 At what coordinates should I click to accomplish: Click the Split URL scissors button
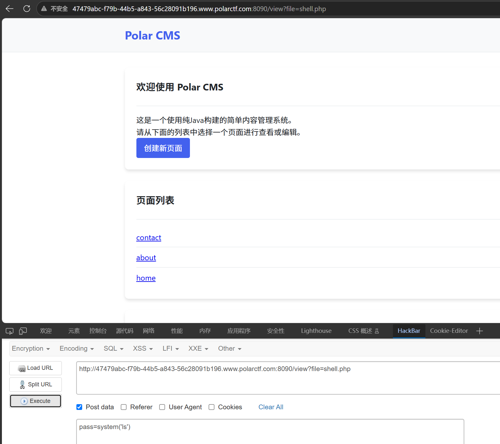pos(35,385)
